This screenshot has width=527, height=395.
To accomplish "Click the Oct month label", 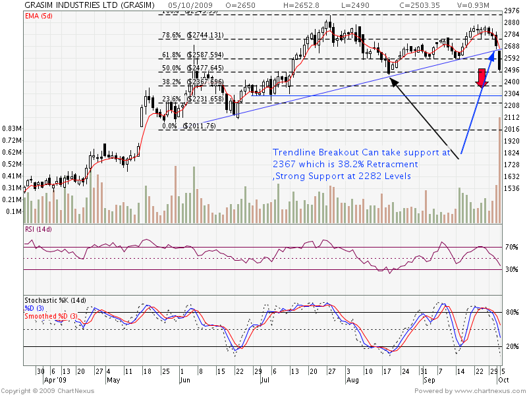I will tap(503, 381).
